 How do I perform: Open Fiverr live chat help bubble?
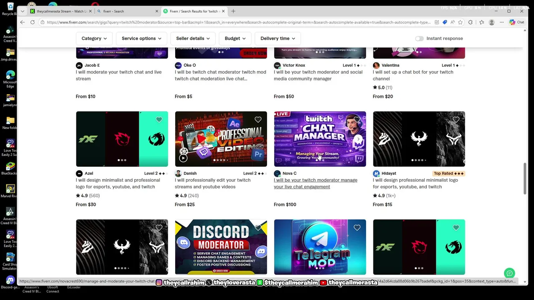pos(509,273)
